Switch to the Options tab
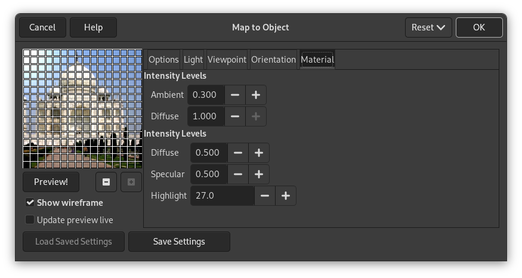522x278 pixels. (163, 60)
